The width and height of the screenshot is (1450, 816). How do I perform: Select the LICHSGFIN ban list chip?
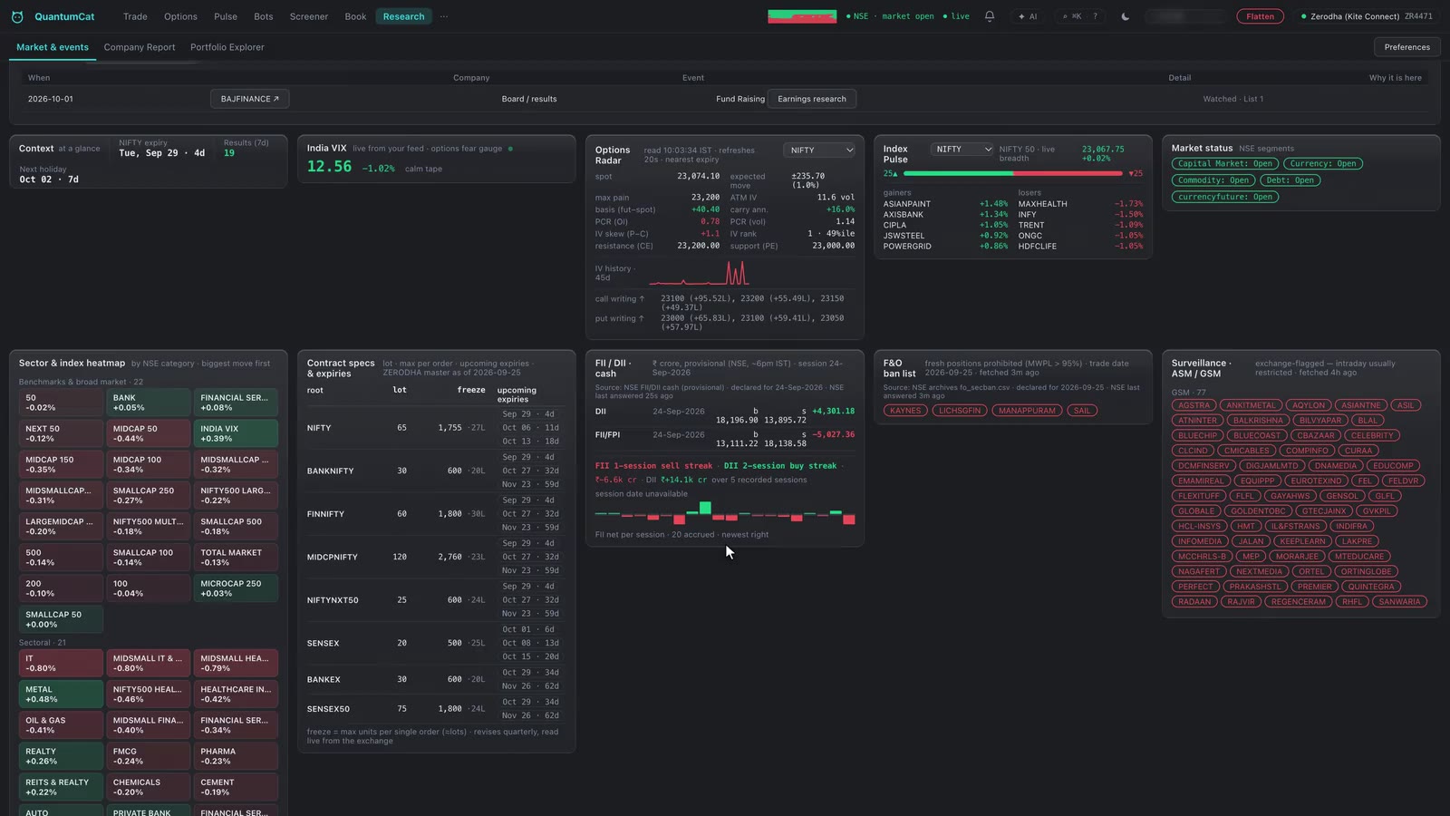pos(960,411)
